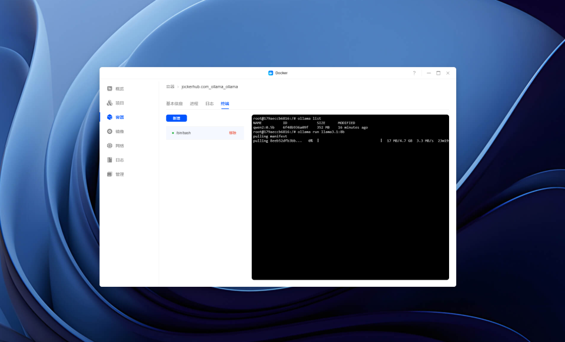Open the 管理 management sidebar icon
Screen dimensions: 565x342
coord(109,174)
